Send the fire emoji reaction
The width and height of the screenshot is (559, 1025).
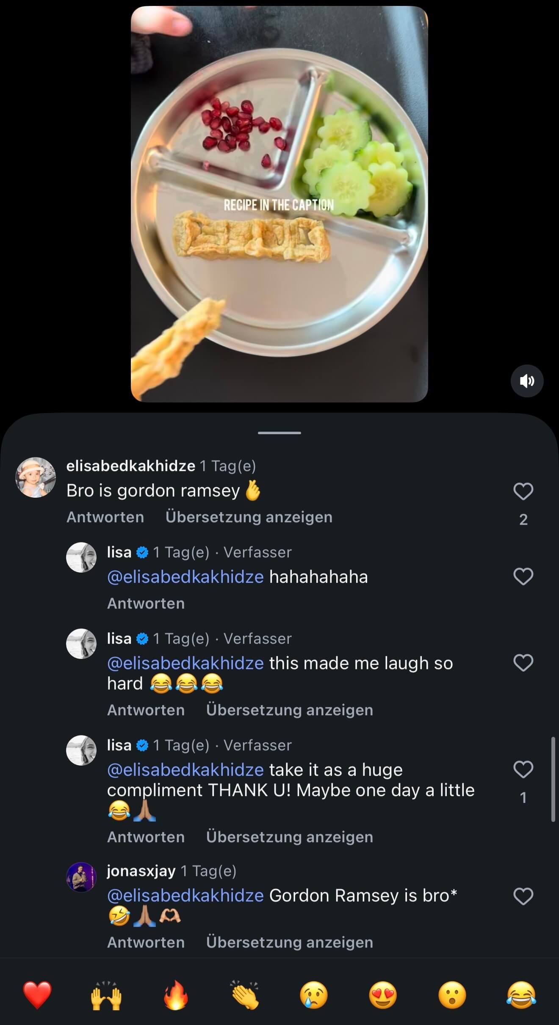[175, 995]
